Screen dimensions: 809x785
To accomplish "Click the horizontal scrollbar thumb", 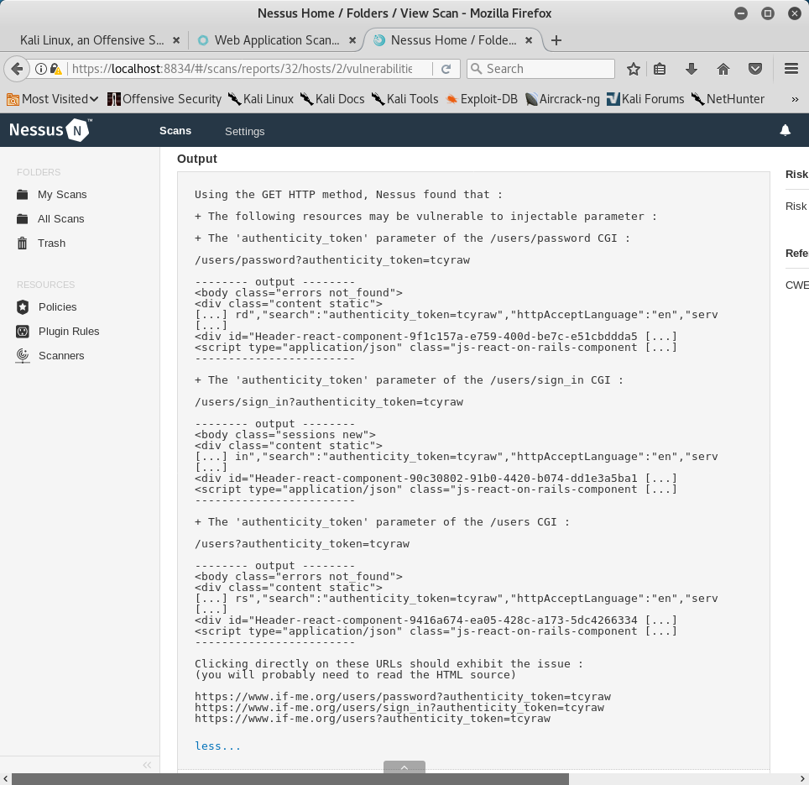I will click(x=290, y=779).
